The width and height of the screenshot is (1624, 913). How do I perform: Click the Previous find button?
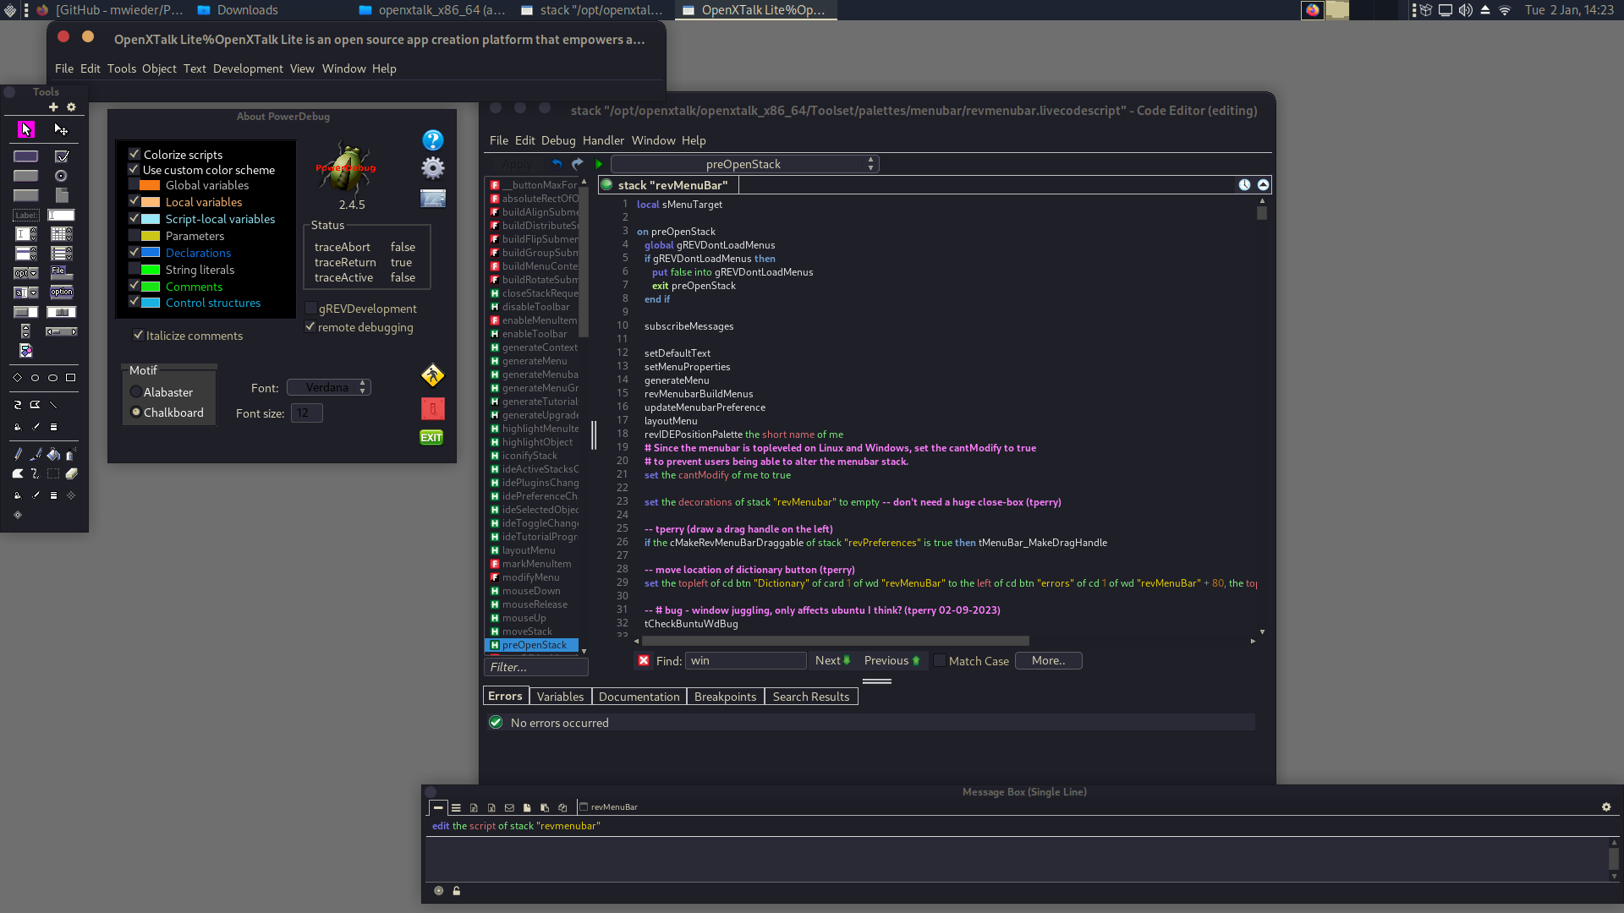892,661
